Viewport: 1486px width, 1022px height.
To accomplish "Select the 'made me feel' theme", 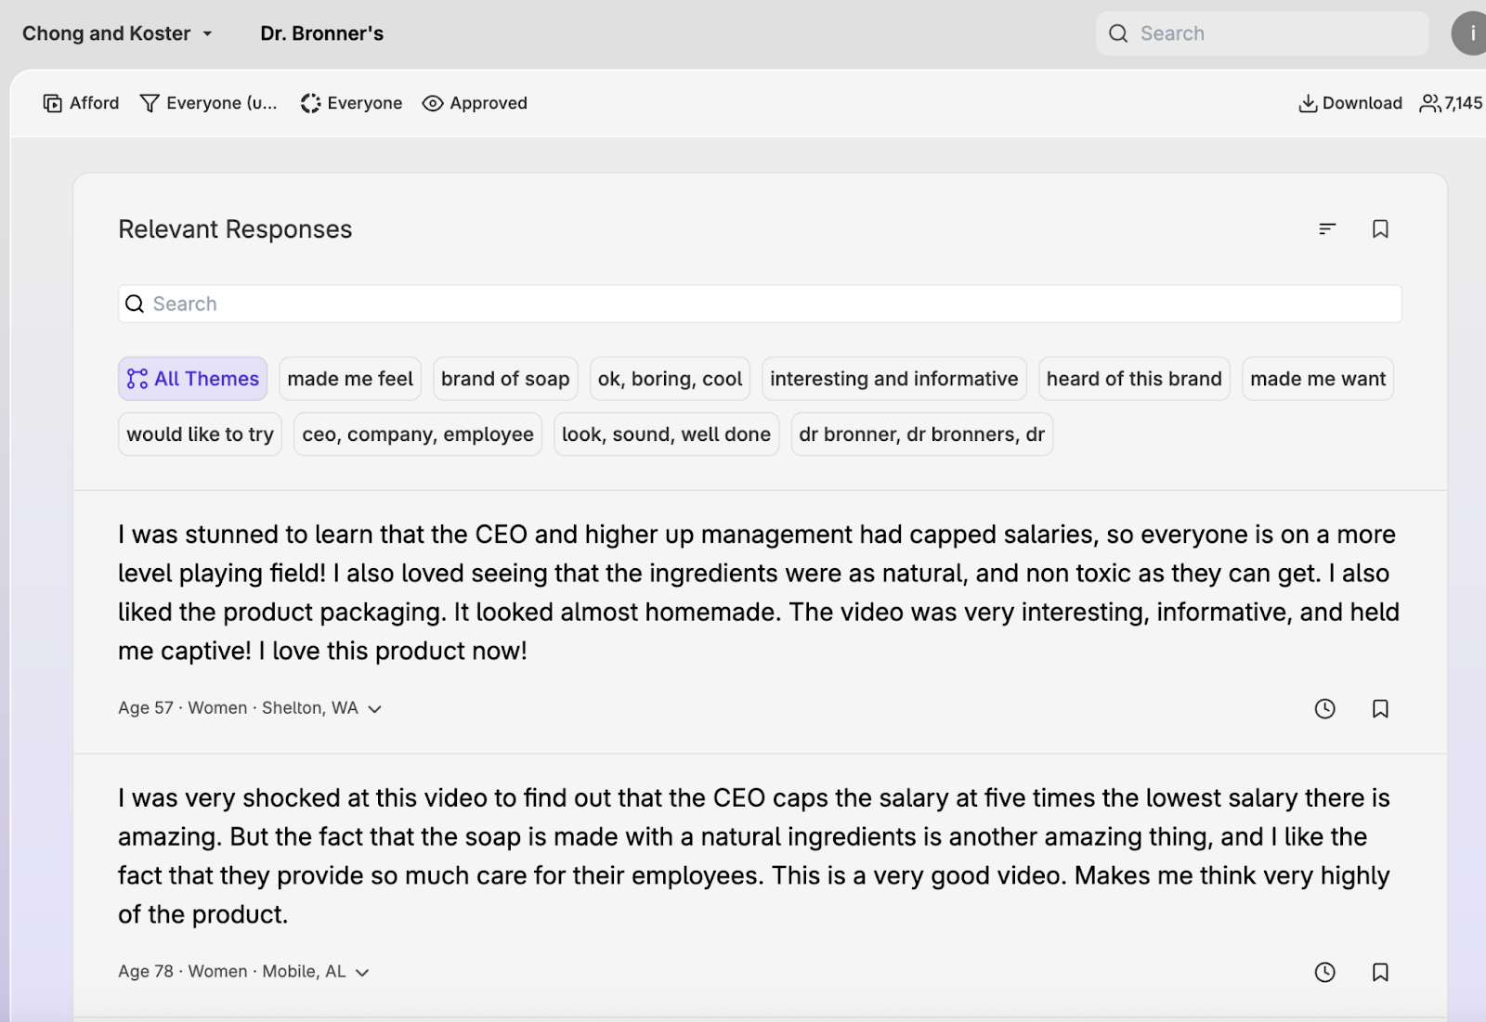I will pyautogui.click(x=350, y=379).
